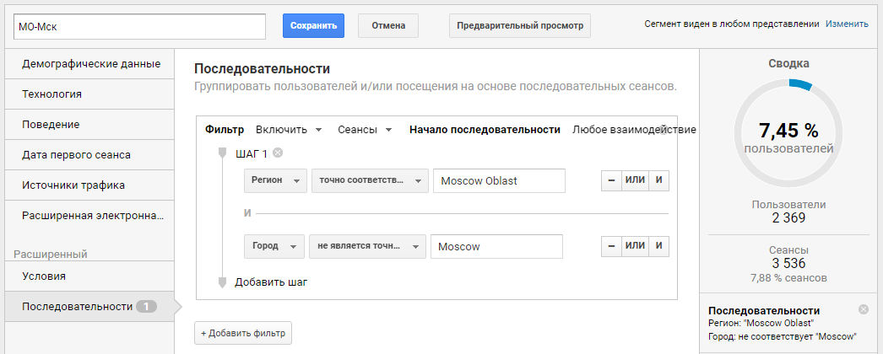
Task: Expand the Включить filter mode dropdown
Action: click(289, 130)
